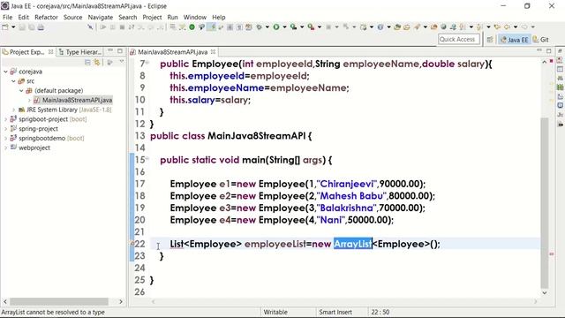
Task: Toggle Link with Editor in Project Explorer
Action: [97, 63]
